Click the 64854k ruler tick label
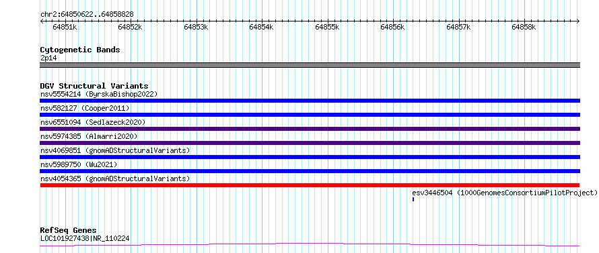This screenshot has width=599, height=253. (x=261, y=27)
